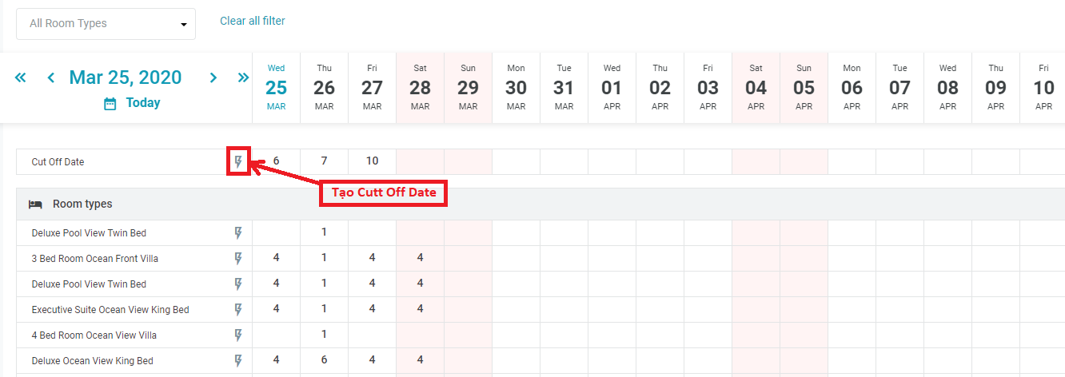Click the Clear all filter link
1065x377 pixels.
[253, 21]
